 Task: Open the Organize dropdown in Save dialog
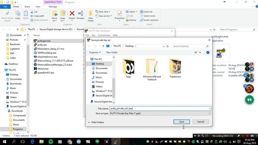click(95, 52)
